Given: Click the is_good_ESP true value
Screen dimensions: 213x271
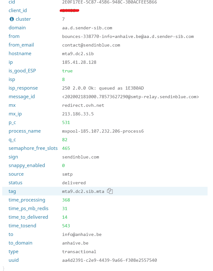Looking at the screenshot, I should pos(67,71).
